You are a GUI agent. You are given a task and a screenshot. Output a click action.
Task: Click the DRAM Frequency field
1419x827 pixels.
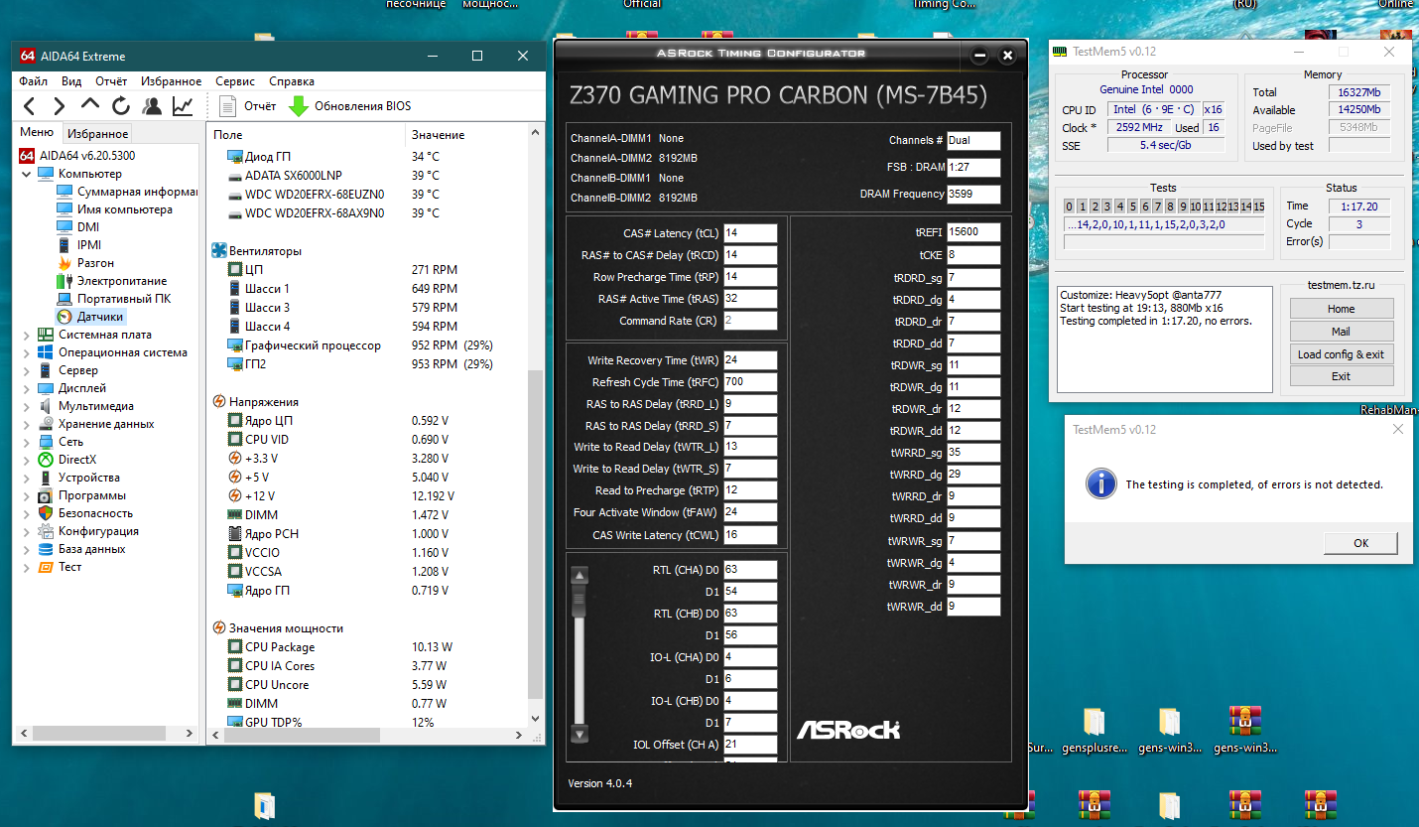[973, 195]
